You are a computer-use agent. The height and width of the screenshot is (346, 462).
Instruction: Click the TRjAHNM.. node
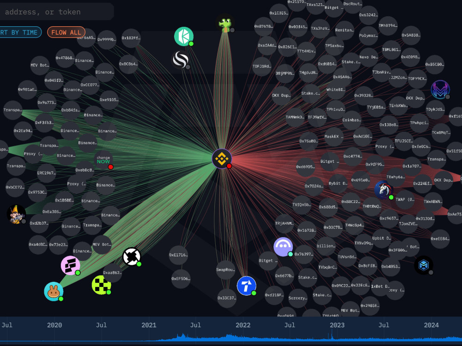[284, 223]
